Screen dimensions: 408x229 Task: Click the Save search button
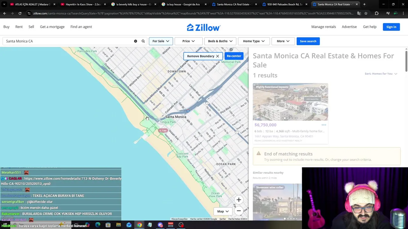(x=308, y=41)
